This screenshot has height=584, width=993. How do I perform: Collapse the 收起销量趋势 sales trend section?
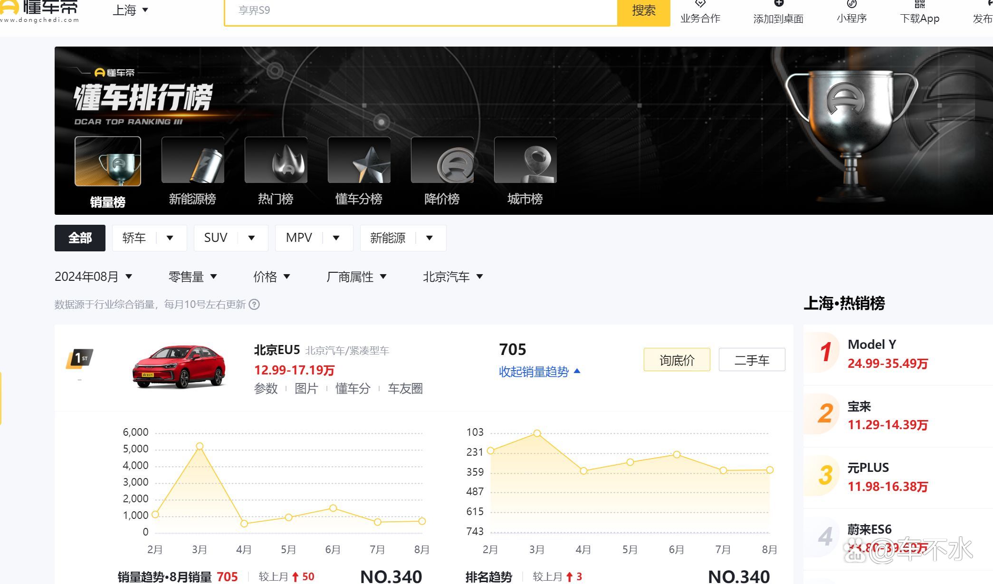pyautogui.click(x=540, y=372)
